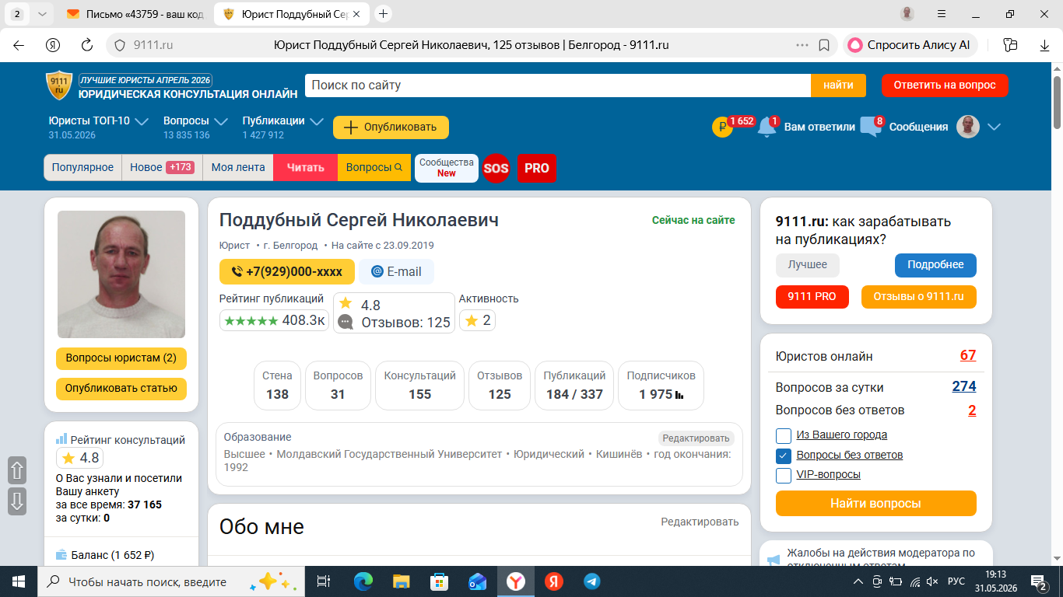Switch to the Популярное tab
Image resolution: width=1063 pixels, height=597 pixels.
82,167
